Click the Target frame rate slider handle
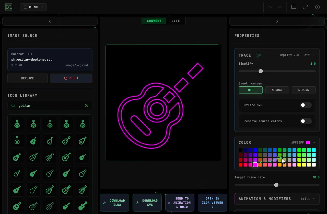This screenshot has height=214, width=327. coord(276,185)
